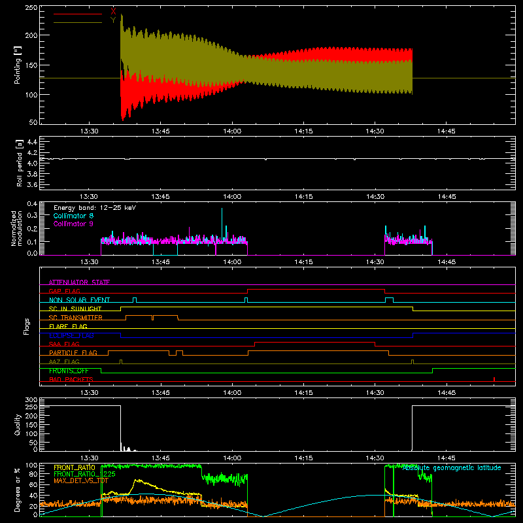Screen dimensions: 523x523
Task: Select the PARTICLE_FLAG label
Action: [x=73, y=353]
